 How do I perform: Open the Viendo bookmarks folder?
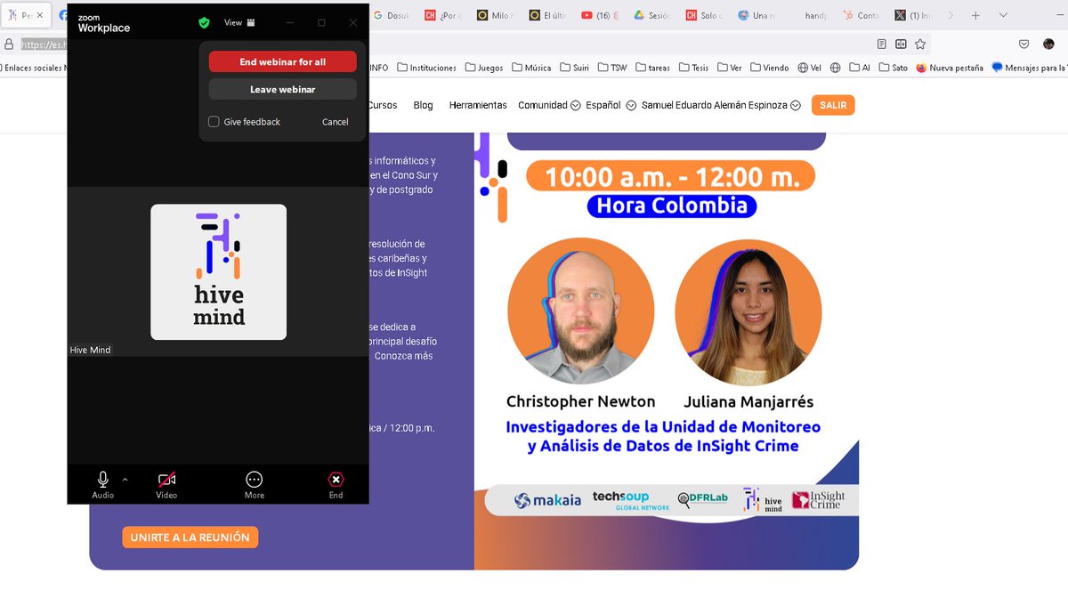pos(770,68)
